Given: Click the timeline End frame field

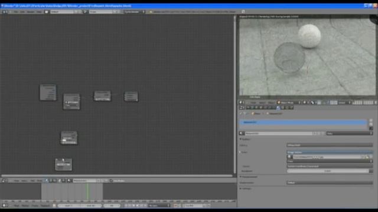Looking at the screenshot, I should click(92, 206).
